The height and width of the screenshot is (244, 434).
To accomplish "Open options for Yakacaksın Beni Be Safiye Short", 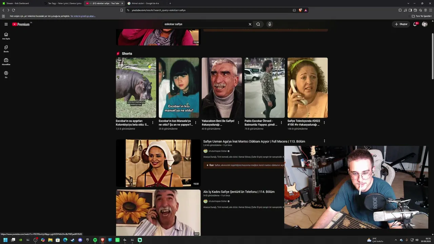I will tap(238, 123).
